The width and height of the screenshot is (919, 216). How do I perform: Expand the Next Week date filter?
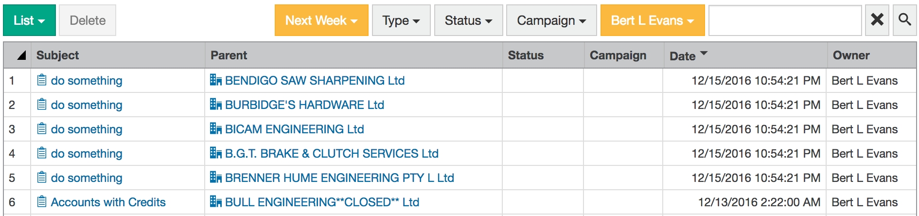click(x=321, y=20)
